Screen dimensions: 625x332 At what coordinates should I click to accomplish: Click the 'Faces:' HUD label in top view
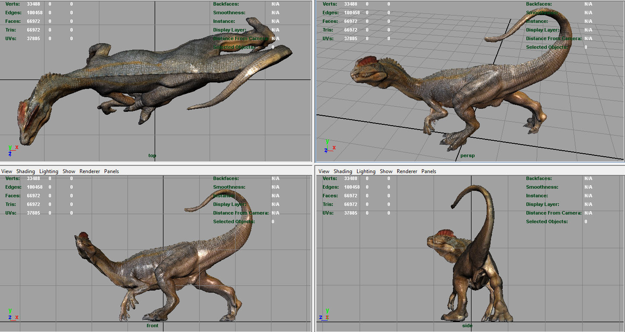[x=13, y=21]
